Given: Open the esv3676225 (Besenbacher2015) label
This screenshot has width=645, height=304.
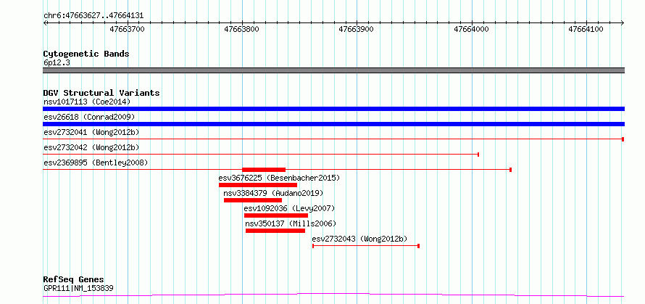Looking at the screenshot, I should pyautogui.click(x=279, y=178).
